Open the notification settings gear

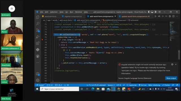click(x=172, y=64)
